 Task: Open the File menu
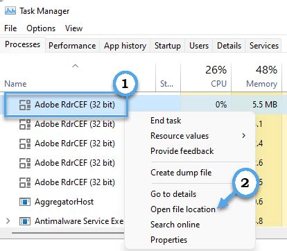[10, 28]
